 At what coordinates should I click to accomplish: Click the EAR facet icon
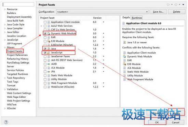tap(49, 37)
